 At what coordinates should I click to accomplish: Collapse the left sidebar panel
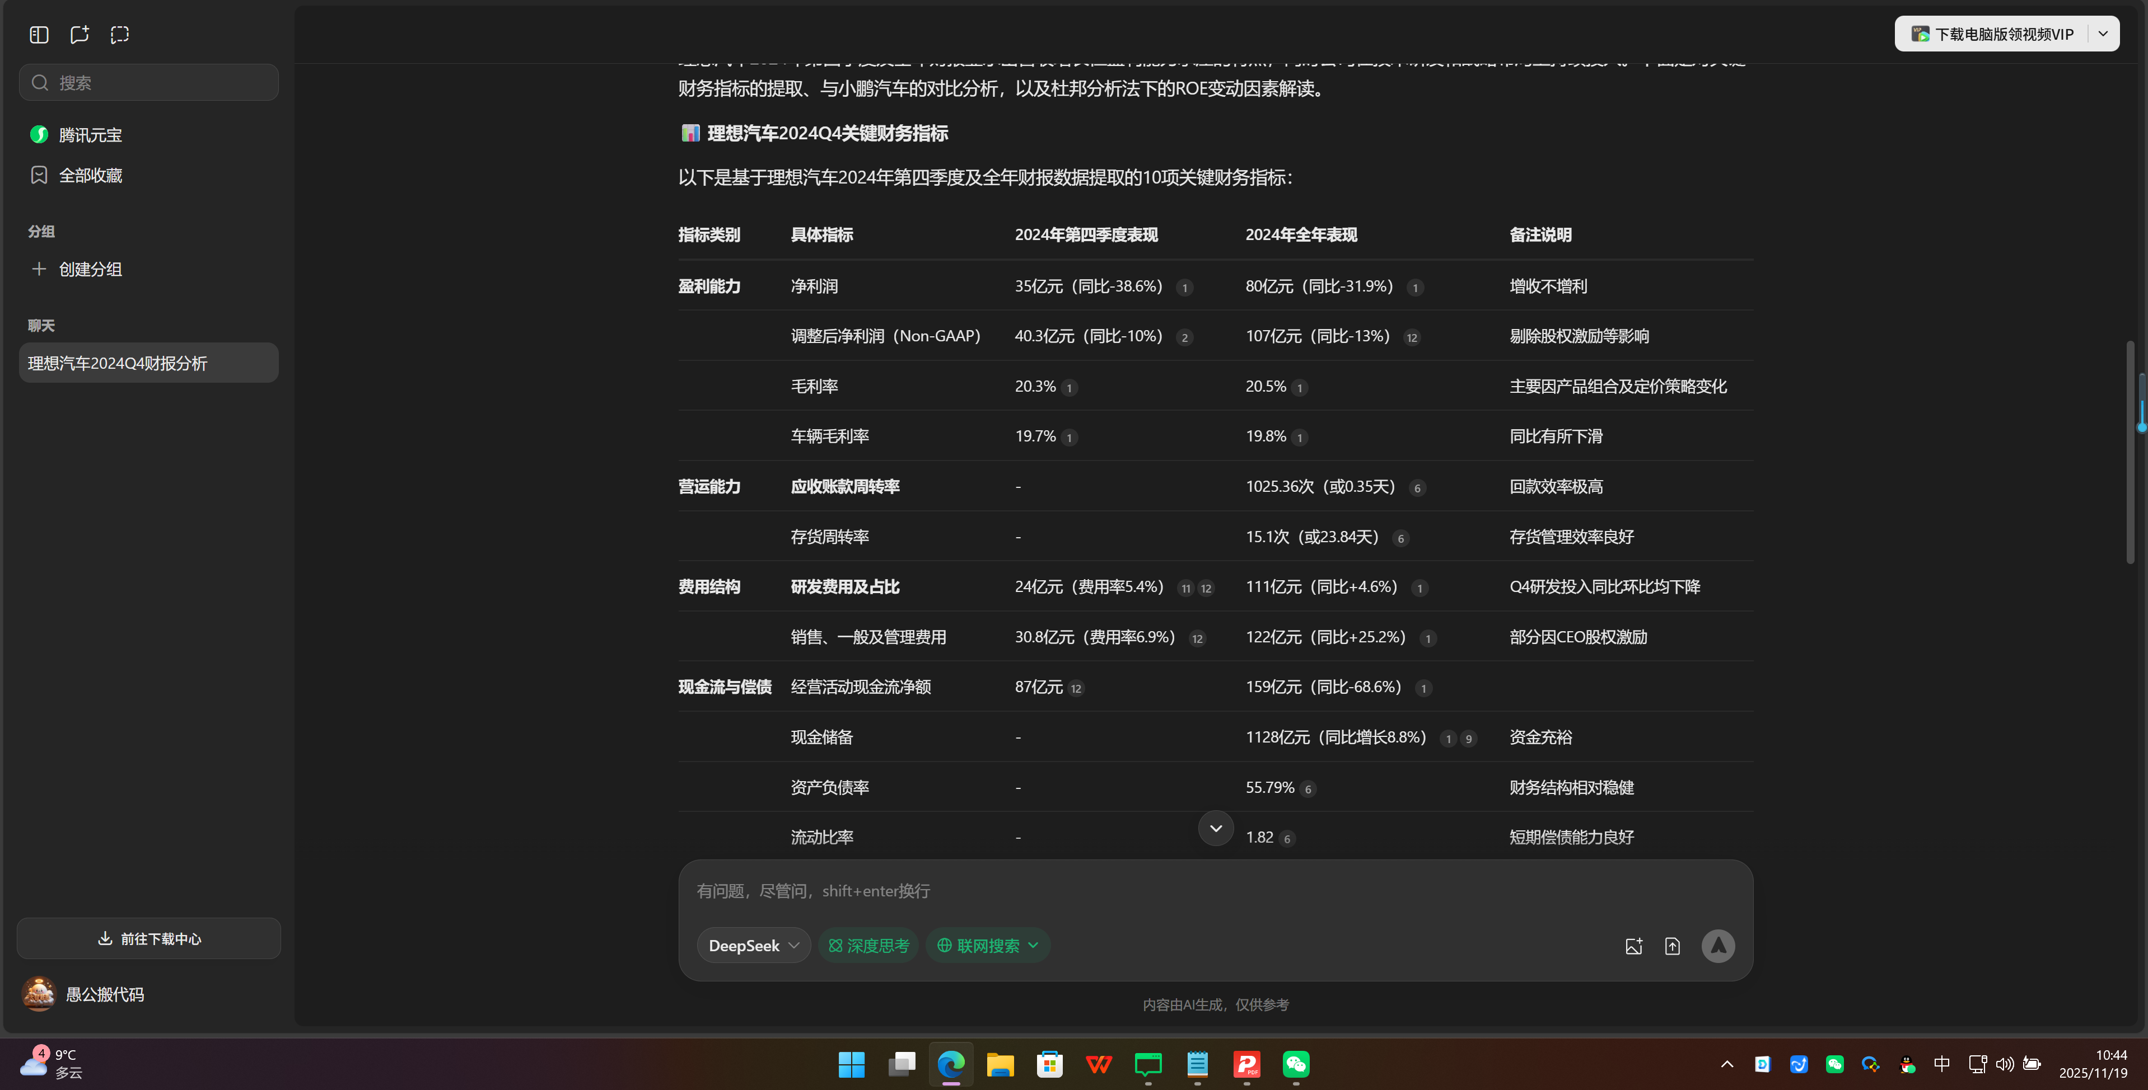coord(38,34)
